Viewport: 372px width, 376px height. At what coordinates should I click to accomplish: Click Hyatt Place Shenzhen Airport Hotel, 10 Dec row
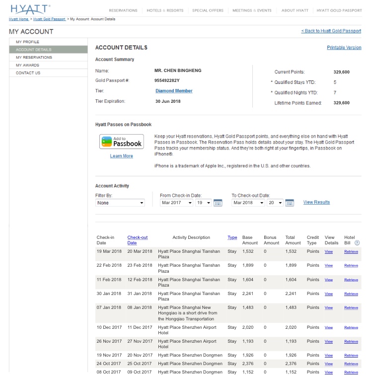pyautogui.click(x=187, y=330)
